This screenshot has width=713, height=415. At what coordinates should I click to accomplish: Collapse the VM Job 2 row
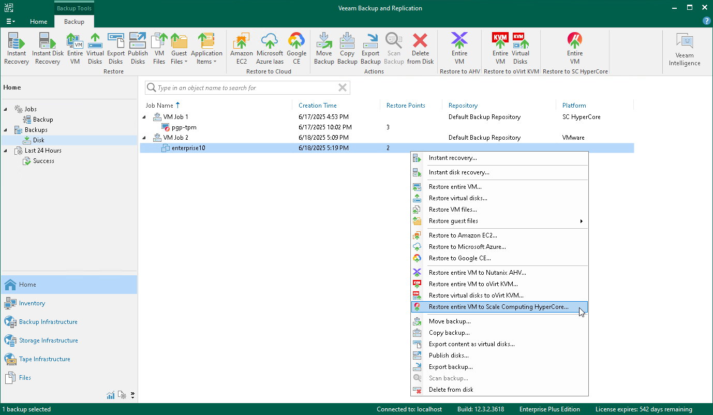pyautogui.click(x=144, y=138)
